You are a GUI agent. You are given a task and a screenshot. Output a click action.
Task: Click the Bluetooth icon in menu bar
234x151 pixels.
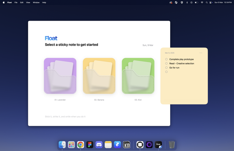click(x=187, y=2)
